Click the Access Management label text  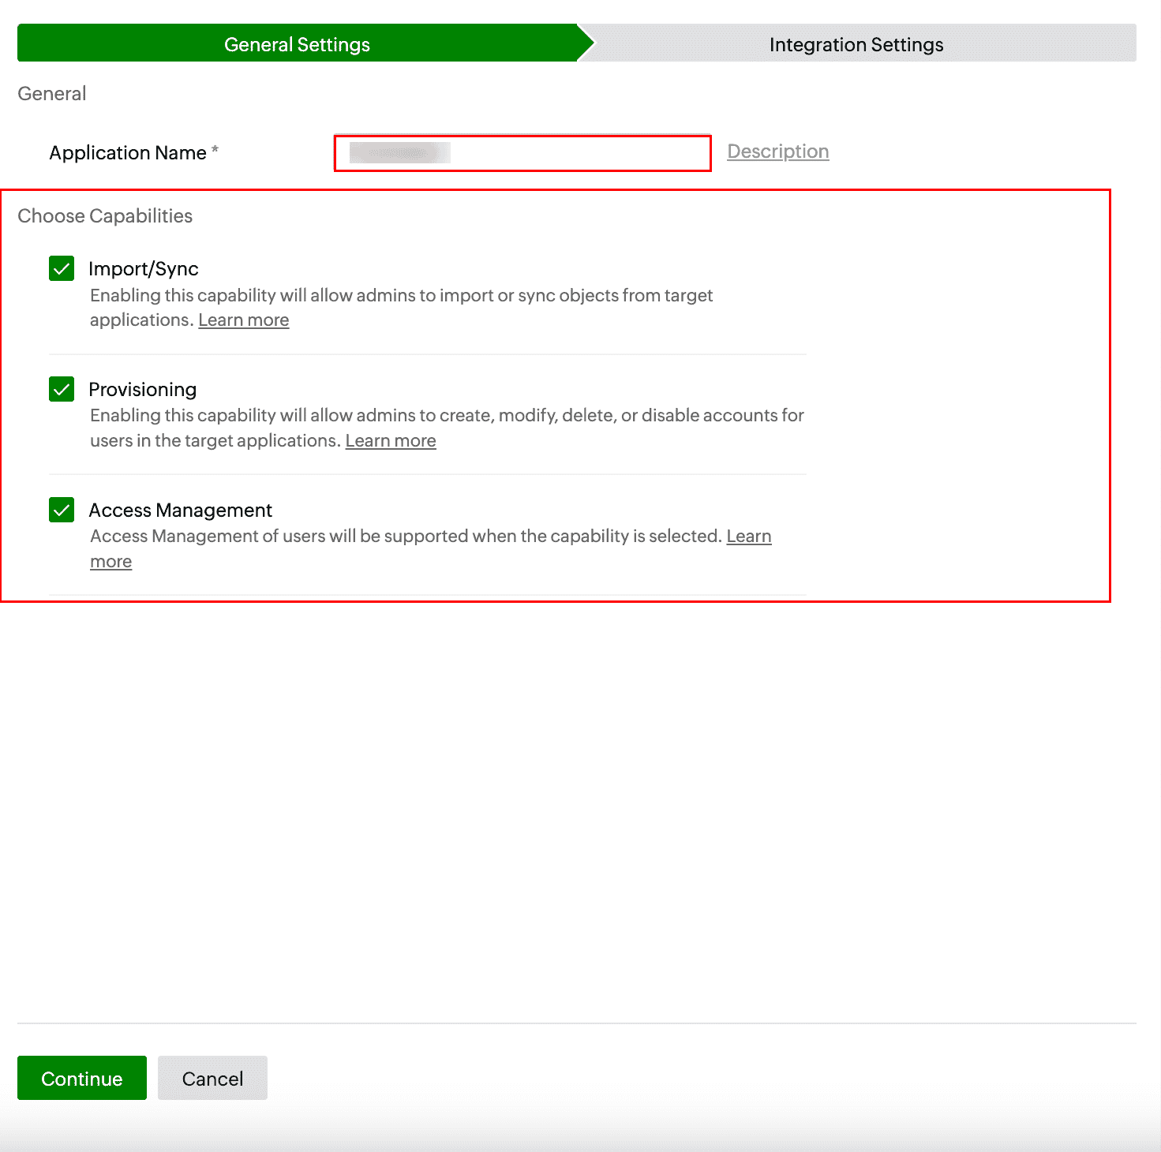click(180, 510)
